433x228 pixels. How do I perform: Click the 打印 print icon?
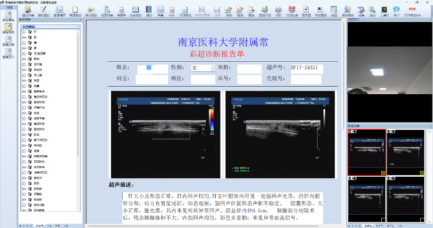pyautogui.click(x=278, y=12)
